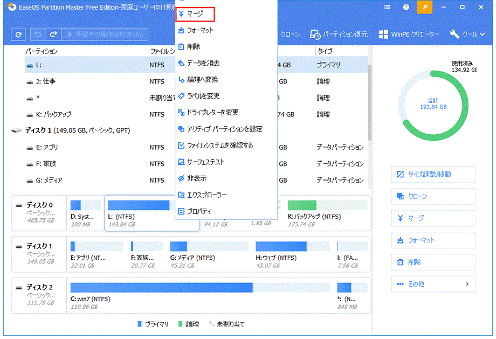Open パーティション復元 tool
This screenshot has height=339, width=496.
point(339,34)
